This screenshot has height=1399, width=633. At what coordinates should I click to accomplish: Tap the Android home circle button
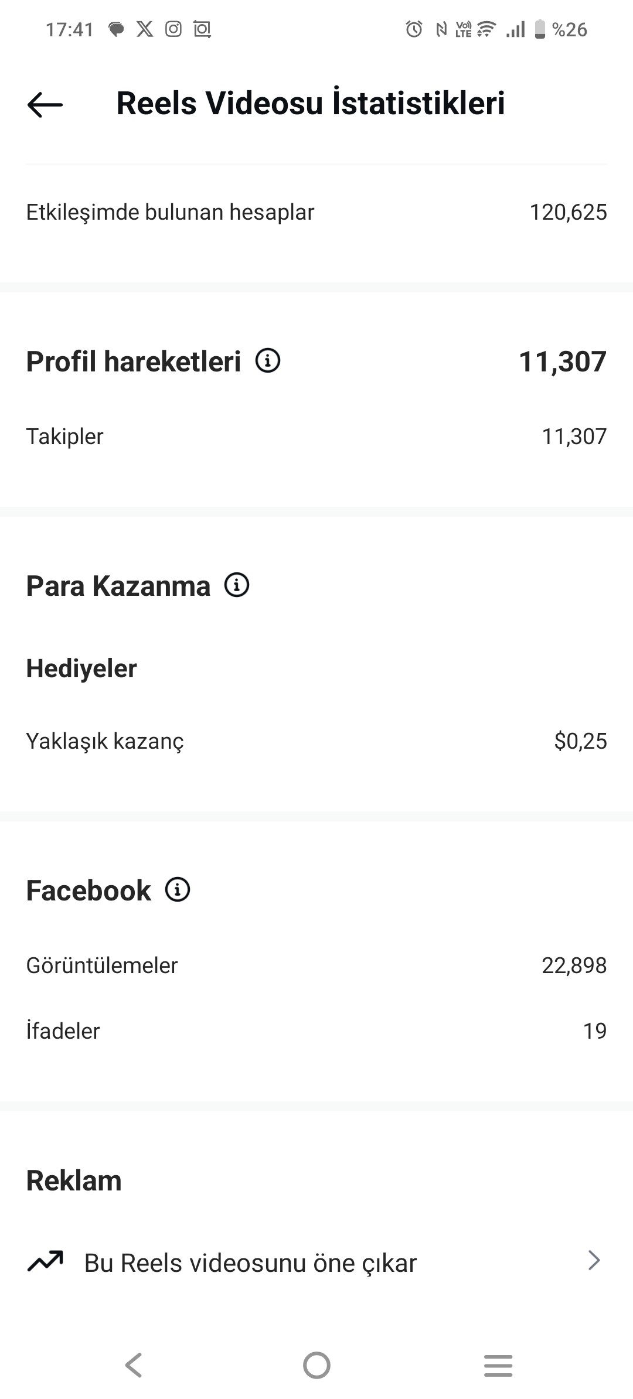(316, 1365)
